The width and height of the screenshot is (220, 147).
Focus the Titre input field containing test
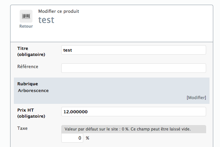pos(134,50)
